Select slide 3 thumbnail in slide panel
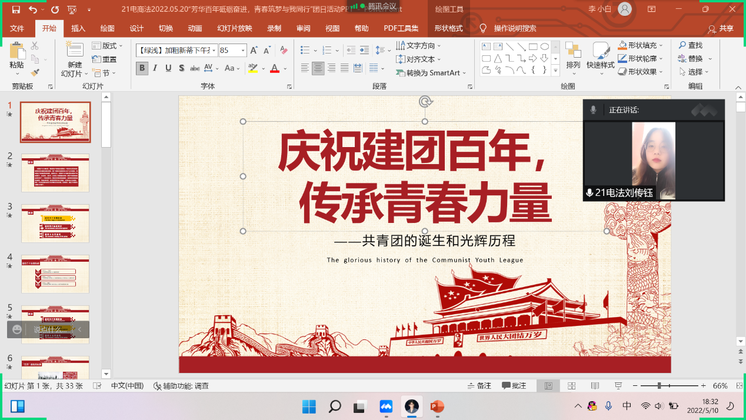Screen dimensions: 746x420 click(x=55, y=223)
